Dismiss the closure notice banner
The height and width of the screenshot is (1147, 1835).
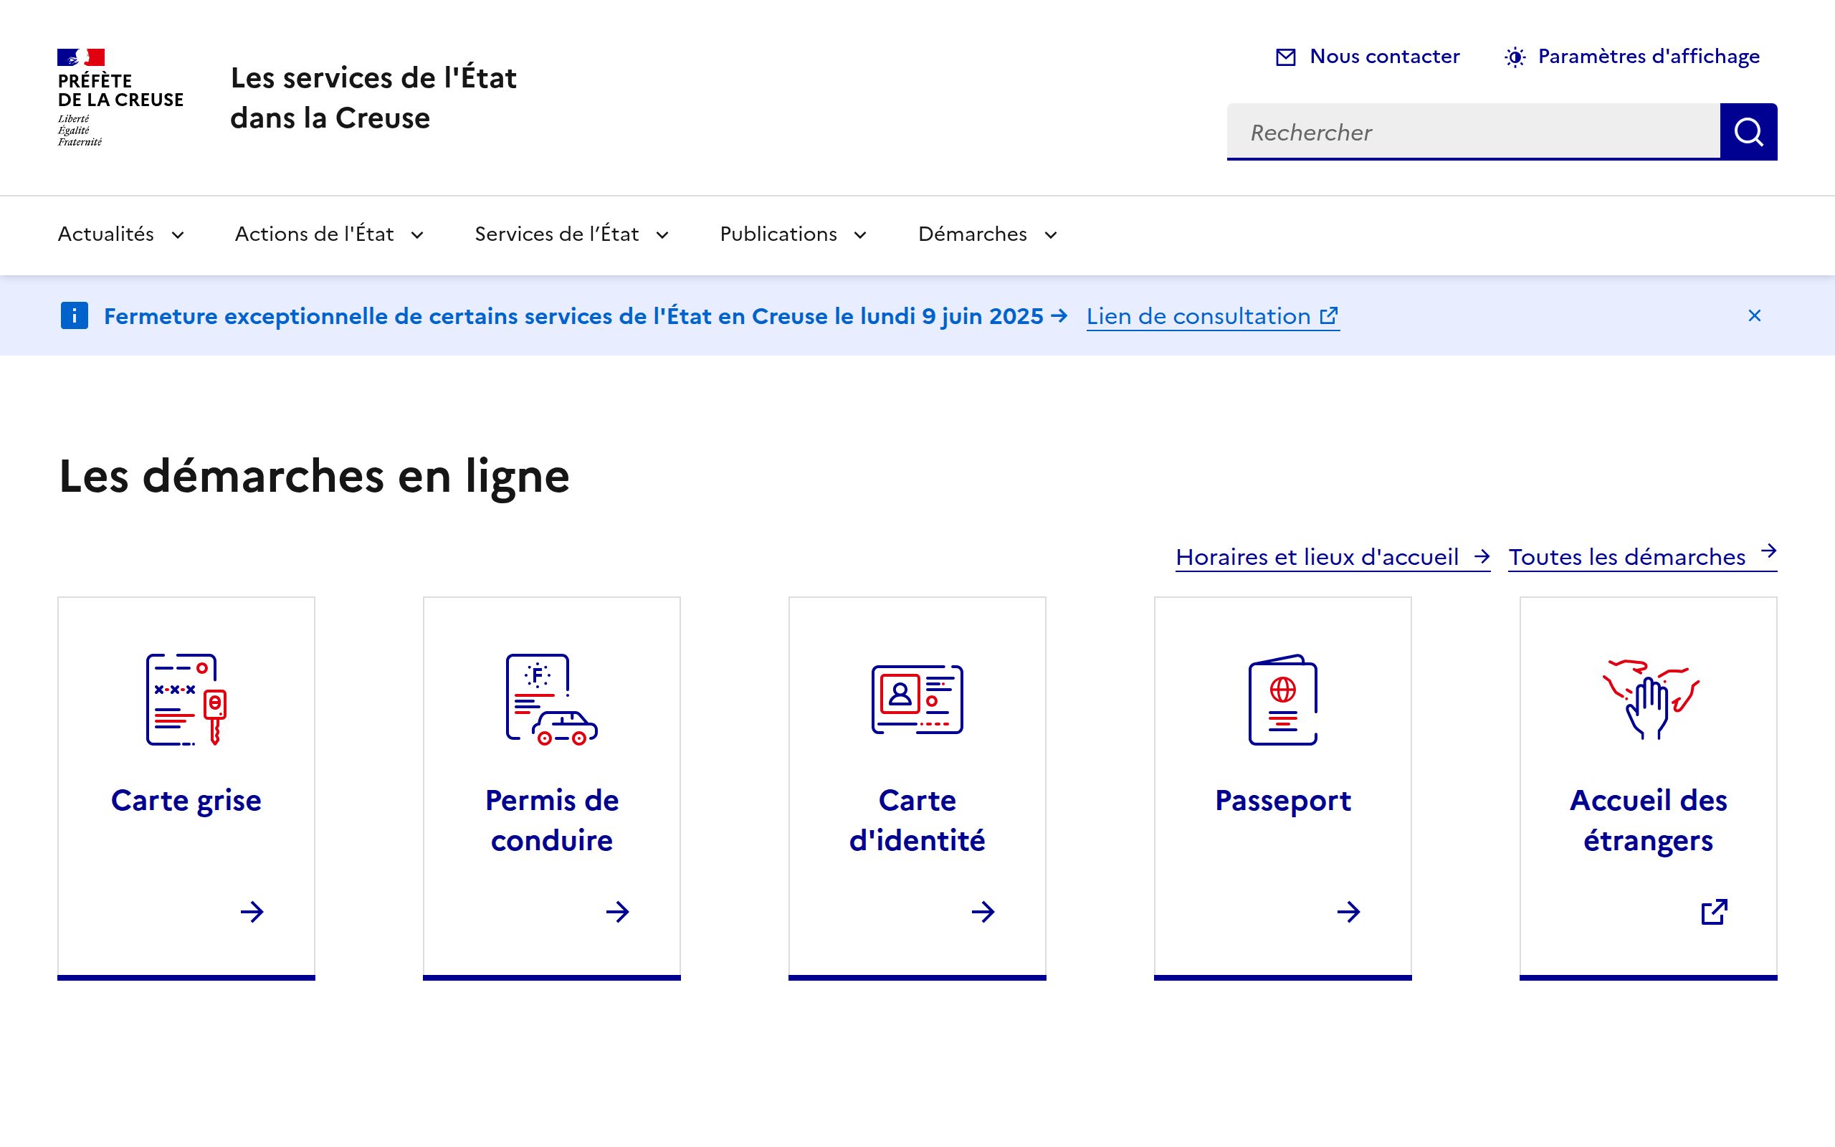tap(1754, 315)
